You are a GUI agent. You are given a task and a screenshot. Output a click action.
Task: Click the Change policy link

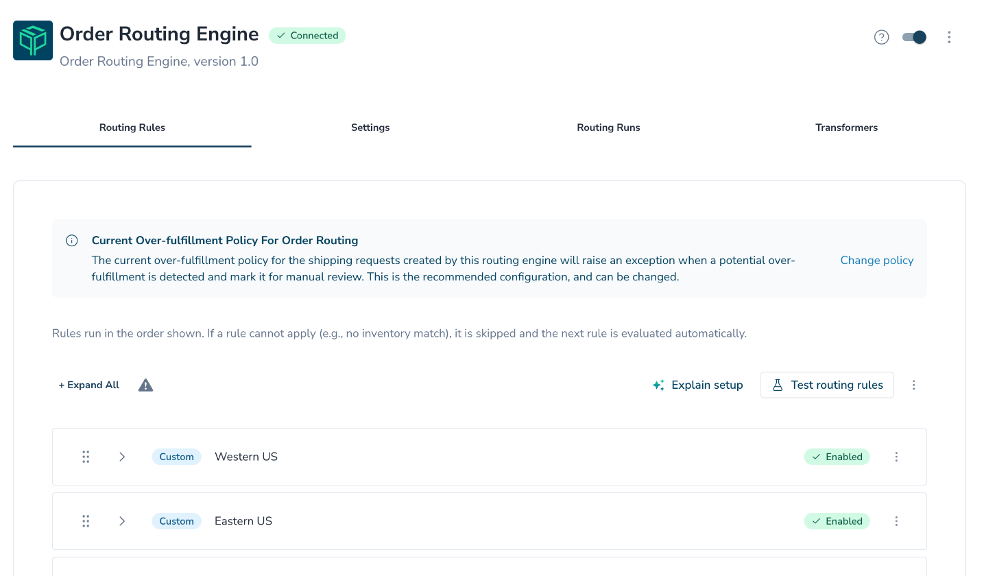(x=877, y=261)
